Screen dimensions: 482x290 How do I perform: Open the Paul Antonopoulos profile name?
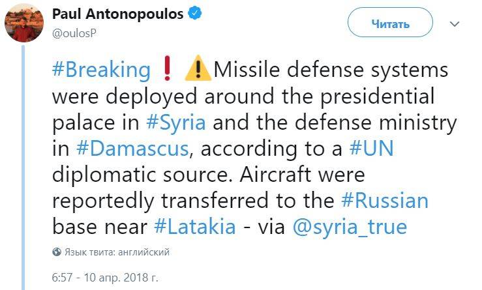tap(118, 13)
